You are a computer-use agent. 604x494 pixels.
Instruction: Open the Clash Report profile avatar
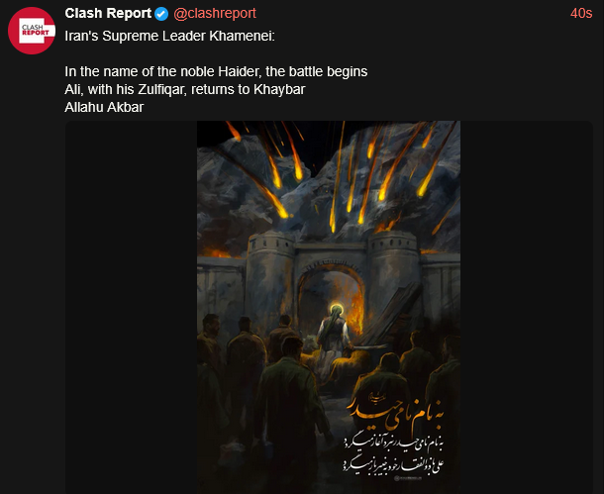pos(32,31)
